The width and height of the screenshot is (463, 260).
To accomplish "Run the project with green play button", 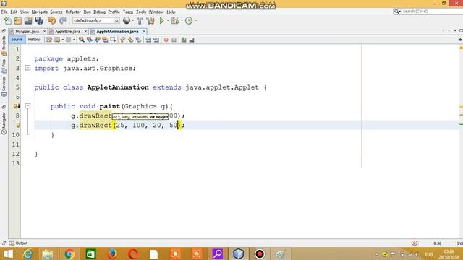I will 162,21.
